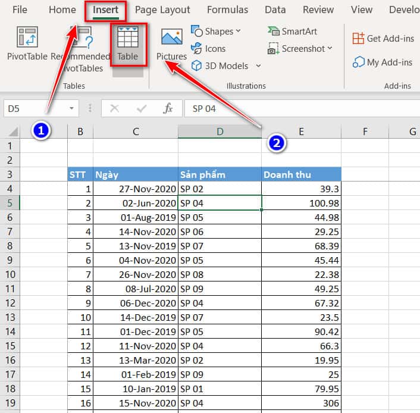Image resolution: width=420 pixels, height=413 pixels.
Task: Open the 3D Models dropdown arrow
Action: [x=258, y=66]
